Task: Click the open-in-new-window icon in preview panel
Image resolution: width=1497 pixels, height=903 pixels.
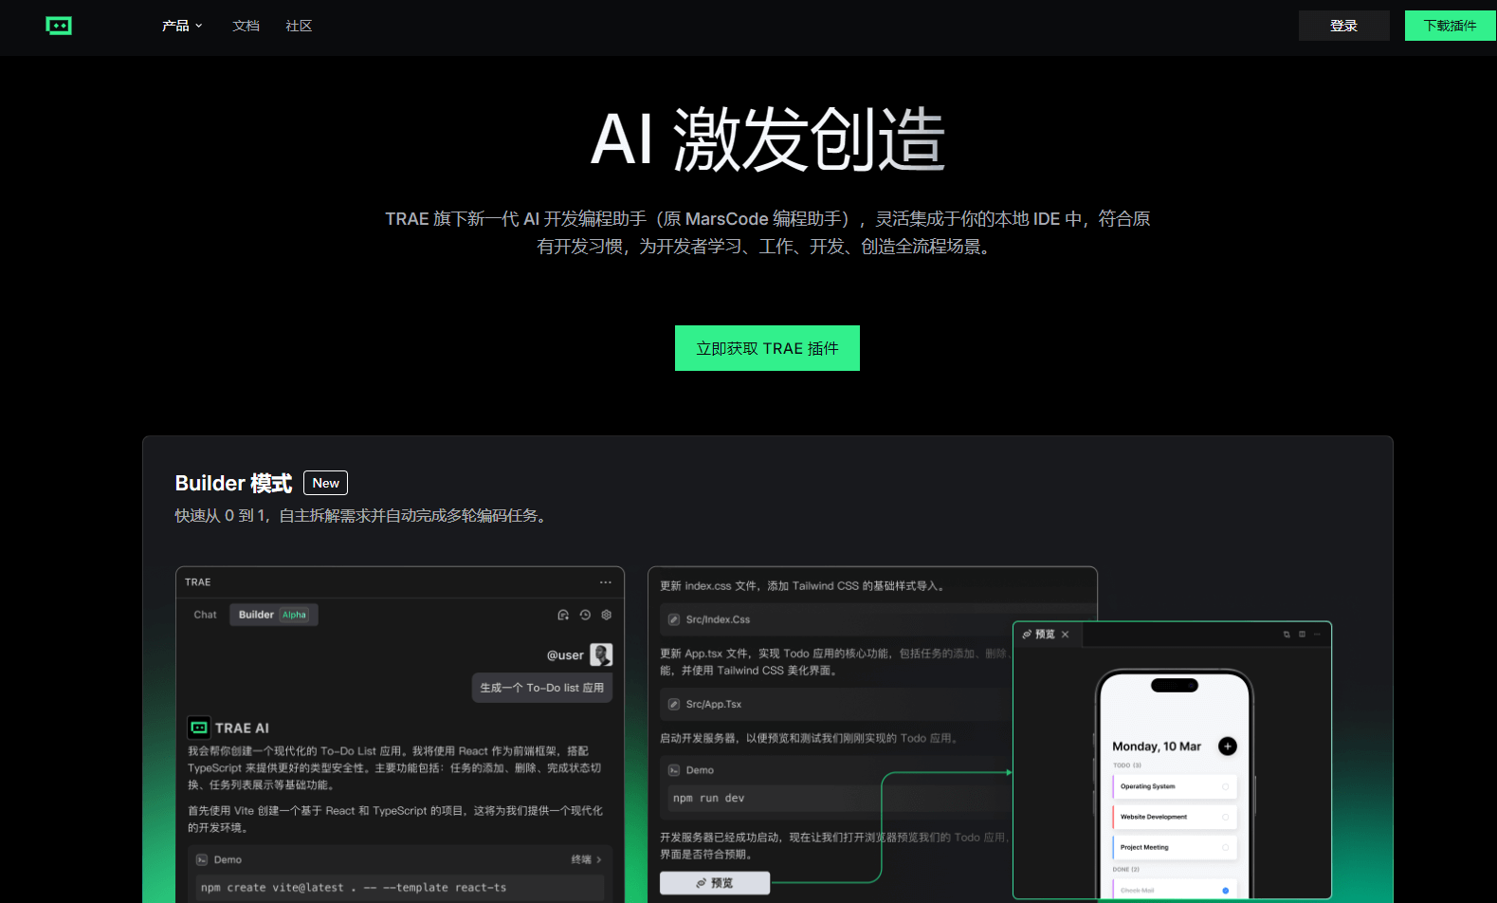Action: click(x=1287, y=635)
